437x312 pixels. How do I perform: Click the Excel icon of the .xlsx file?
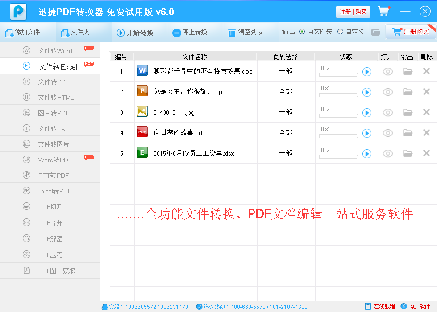[142, 152]
